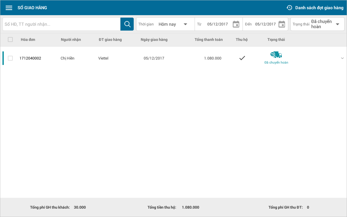Screen dimensions: 347x217
Task: Open the Thời gian dropdown showing Hôm nay
Action: (x=173, y=24)
